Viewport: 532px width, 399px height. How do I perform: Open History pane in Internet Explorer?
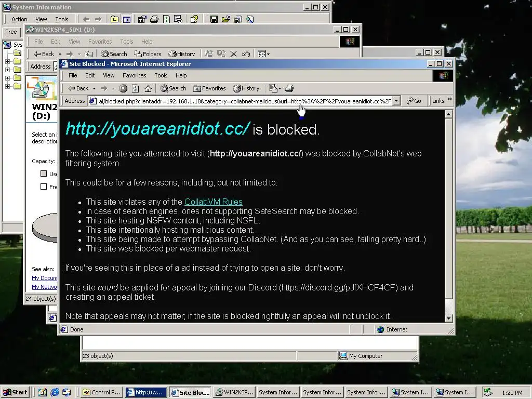point(246,88)
